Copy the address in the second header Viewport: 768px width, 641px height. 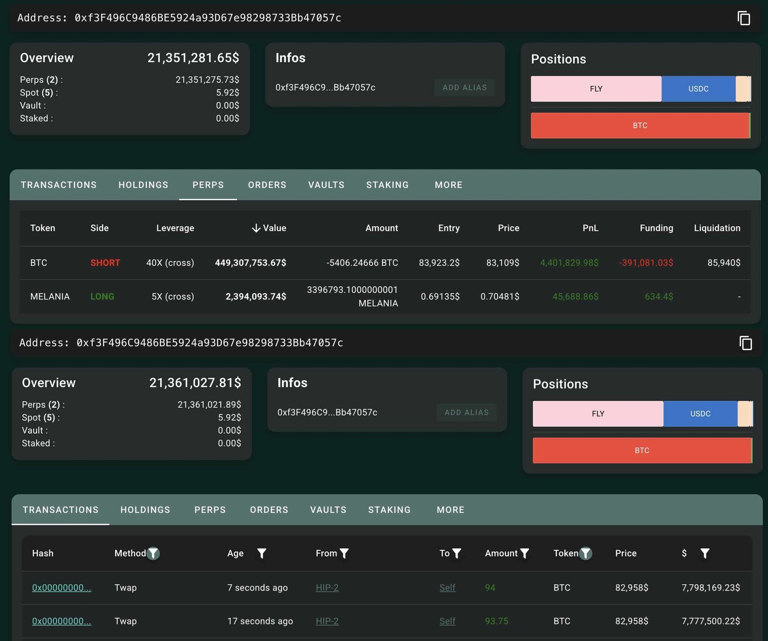coord(745,343)
